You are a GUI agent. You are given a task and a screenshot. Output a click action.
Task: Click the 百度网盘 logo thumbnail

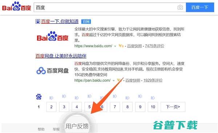click(53, 71)
